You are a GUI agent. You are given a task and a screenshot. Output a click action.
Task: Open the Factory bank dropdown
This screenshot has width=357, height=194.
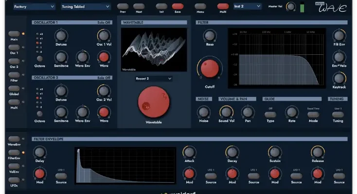tap(34, 7)
